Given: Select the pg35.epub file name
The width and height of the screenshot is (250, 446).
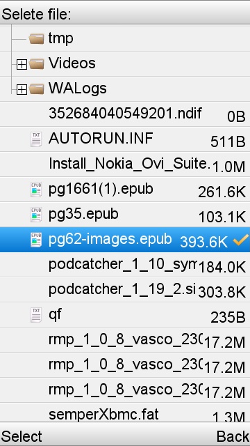Looking at the screenshot, I should pos(83,215).
